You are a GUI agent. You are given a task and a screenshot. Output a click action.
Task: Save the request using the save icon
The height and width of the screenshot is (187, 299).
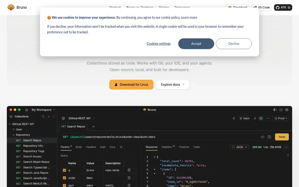(x=269, y=137)
